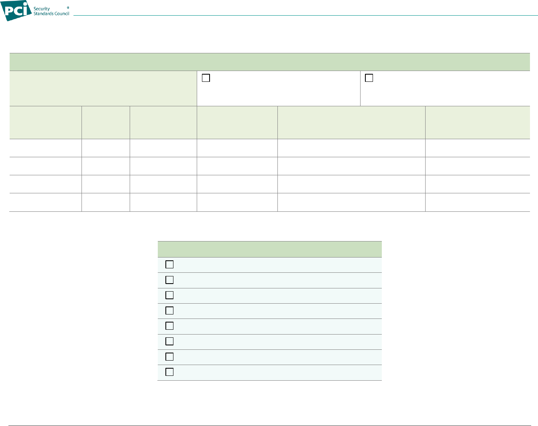This screenshot has width=538, height=426.
Task: Click first blank row's first column cell
Action: tap(45, 148)
